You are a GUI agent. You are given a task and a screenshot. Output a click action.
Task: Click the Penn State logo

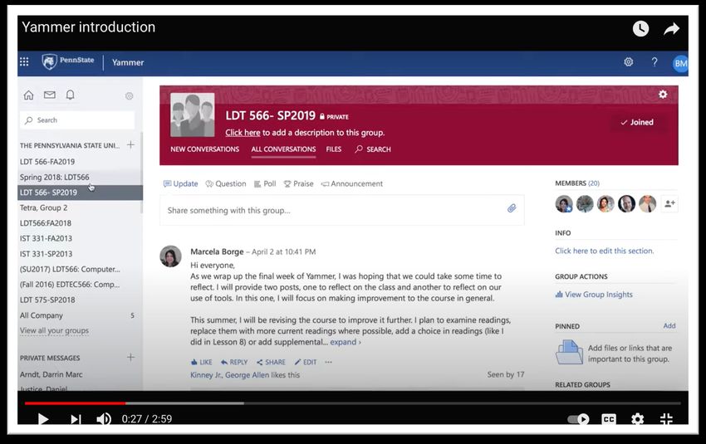pyautogui.click(x=68, y=61)
